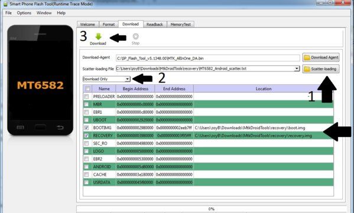Click the Download-Agent path field

pos(207,58)
